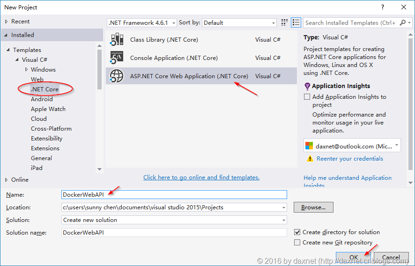Select the Web template category

pyautogui.click(x=37, y=80)
